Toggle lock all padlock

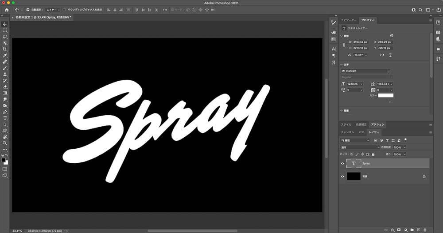(373, 154)
